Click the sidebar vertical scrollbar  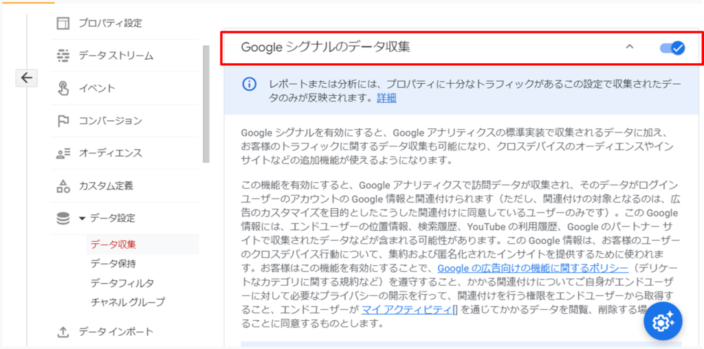click(x=206, y=104)
